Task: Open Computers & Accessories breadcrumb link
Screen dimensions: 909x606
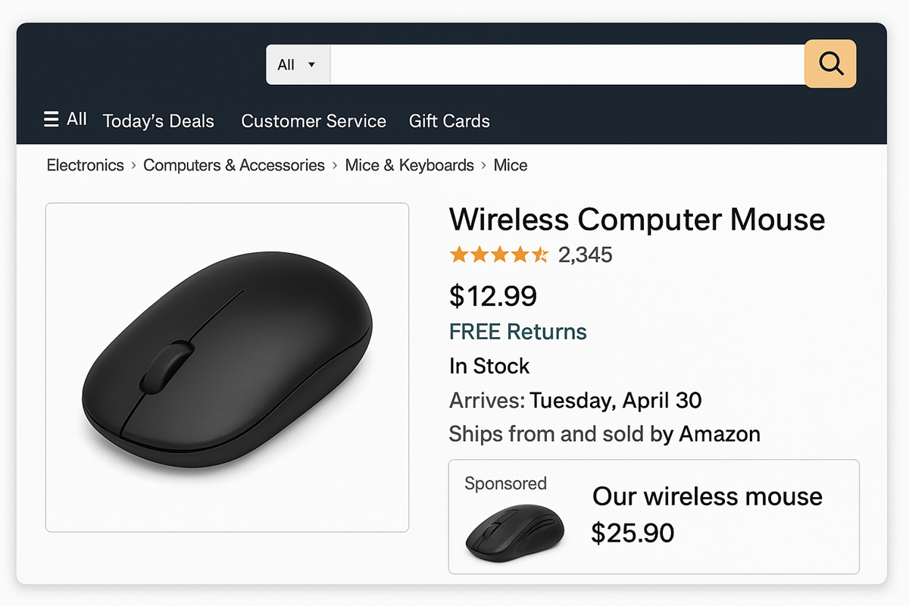Action: click(234, 165)
